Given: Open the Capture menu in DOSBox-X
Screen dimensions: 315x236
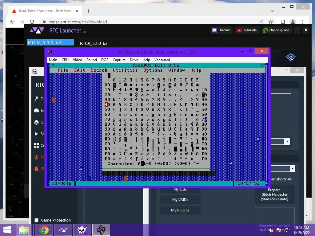Looking at the screenshot, I should (119, 60).
